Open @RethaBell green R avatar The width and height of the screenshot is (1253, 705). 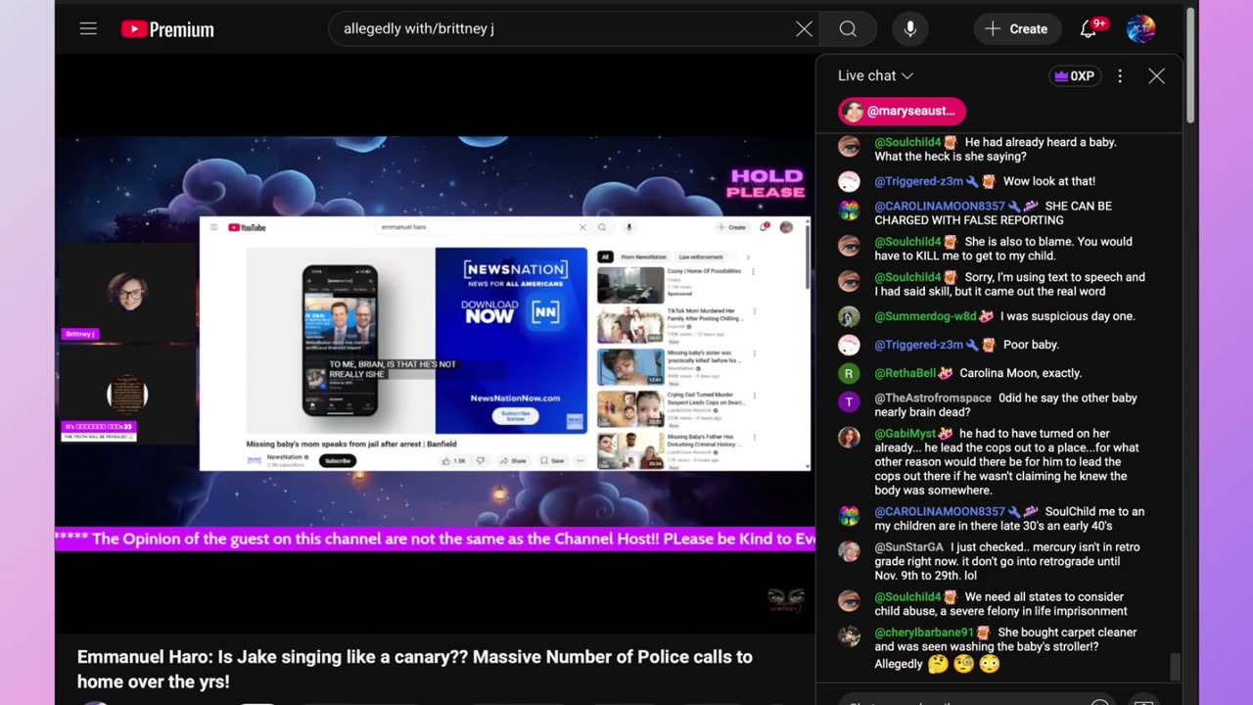[x=850, y=374]
